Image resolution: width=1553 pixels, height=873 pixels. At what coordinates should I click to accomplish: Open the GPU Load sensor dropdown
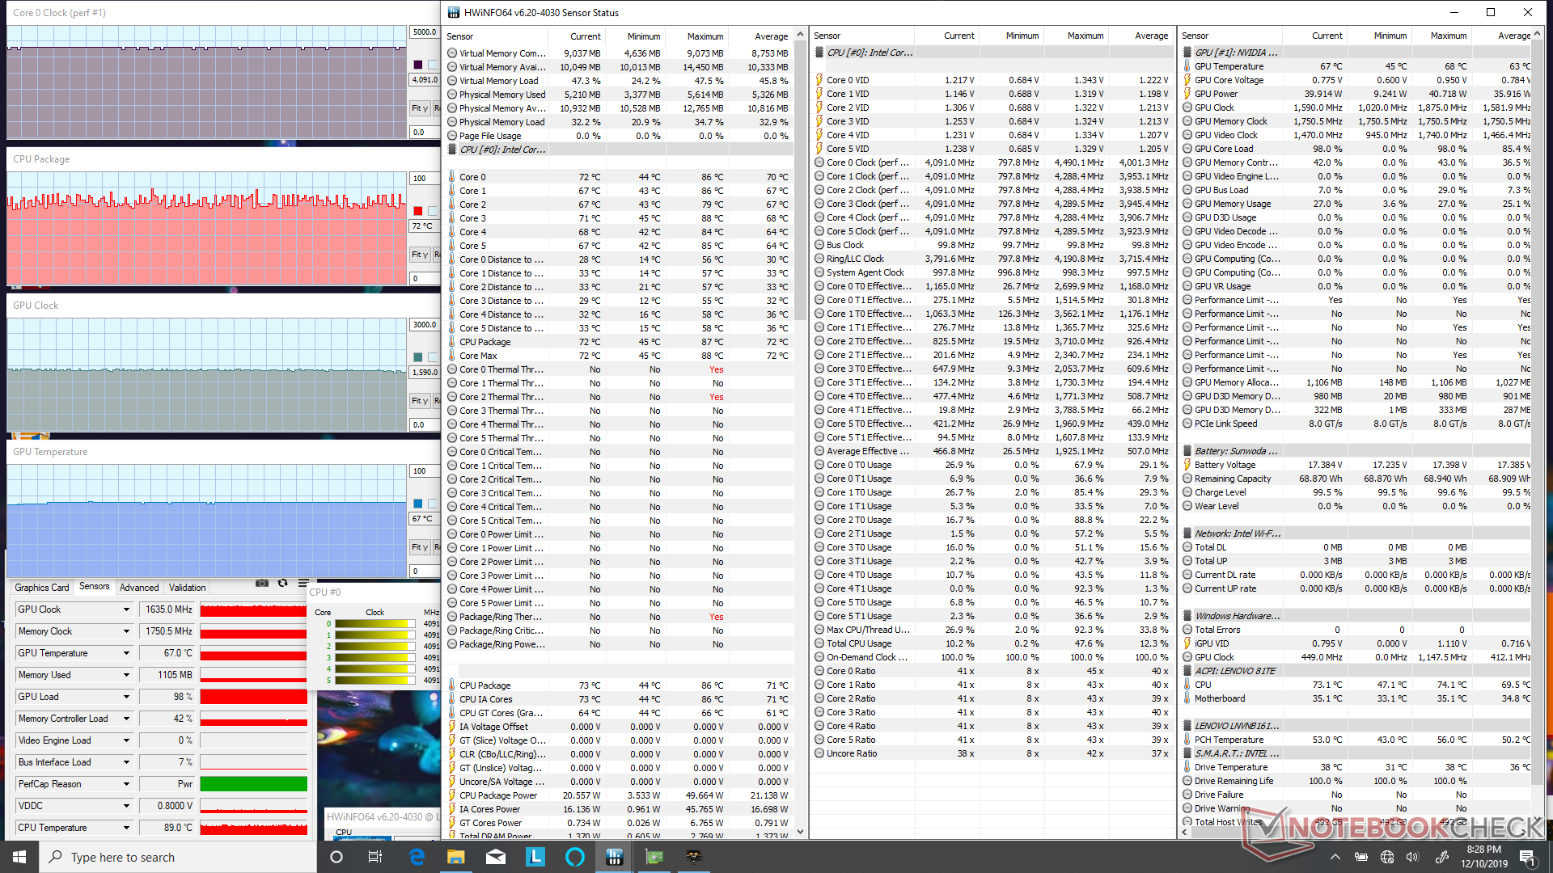coord(126,697)
